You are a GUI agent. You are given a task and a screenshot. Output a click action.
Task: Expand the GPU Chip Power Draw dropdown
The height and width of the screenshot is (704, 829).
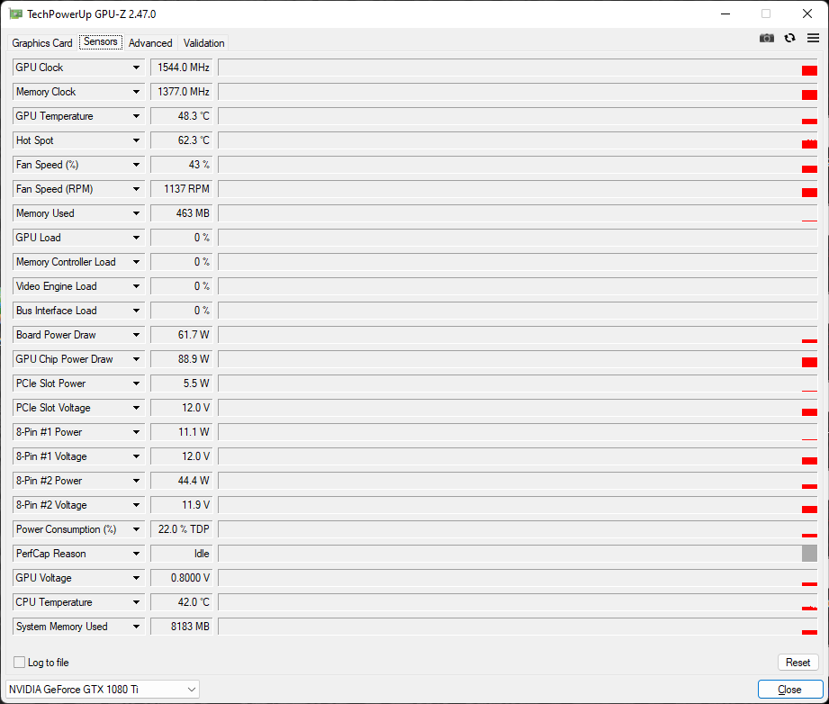point(136,359)
